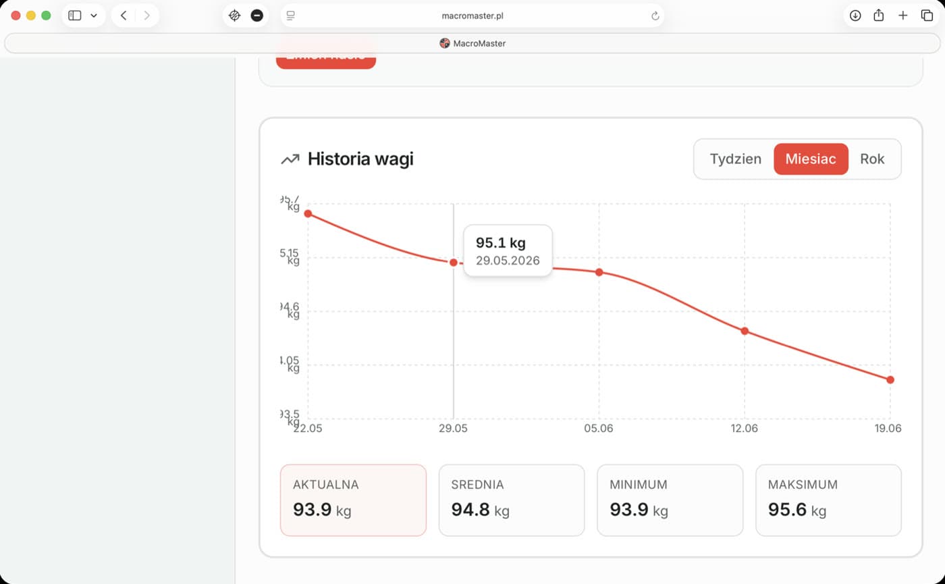Reload the page with refresh icon
Viewport: 945px width, 584px height.
coord(655,16)
